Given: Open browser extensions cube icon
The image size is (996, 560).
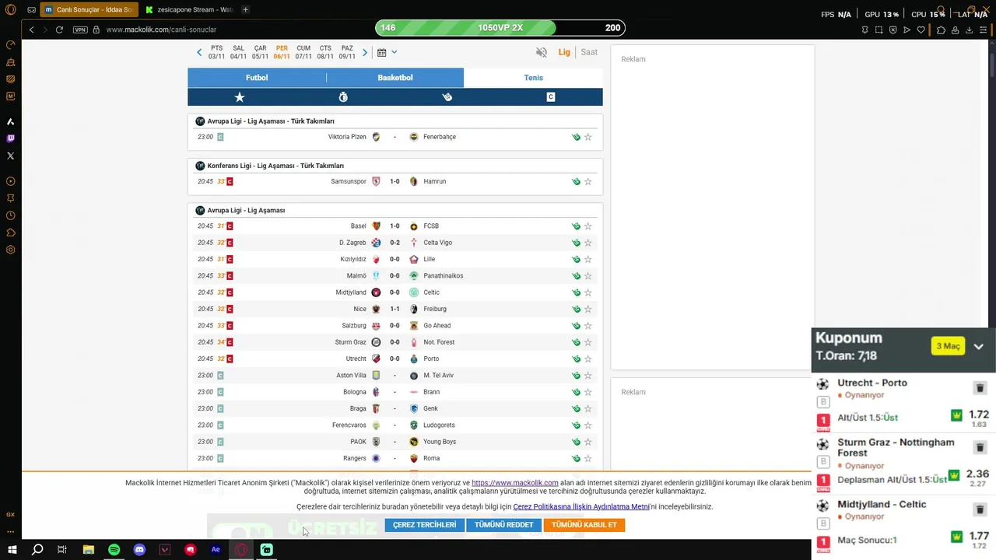Looking at the screenshot, I should (941, 30).
